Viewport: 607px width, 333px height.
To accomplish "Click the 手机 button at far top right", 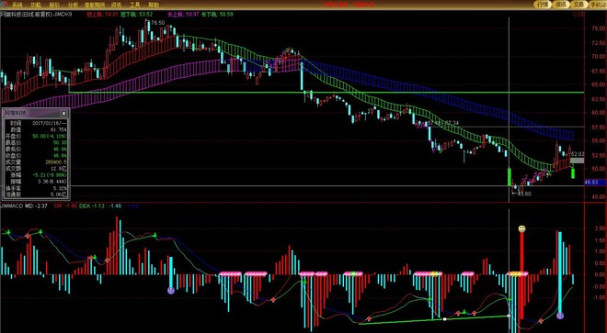I will tap(598, 5).
